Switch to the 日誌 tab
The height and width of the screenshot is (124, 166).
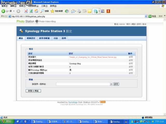click(x=56, y=38)
